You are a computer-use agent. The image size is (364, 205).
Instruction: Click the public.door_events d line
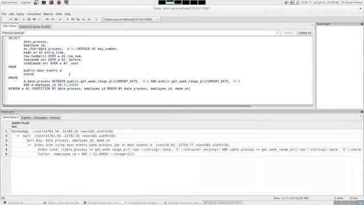click(x=43, y=71)
